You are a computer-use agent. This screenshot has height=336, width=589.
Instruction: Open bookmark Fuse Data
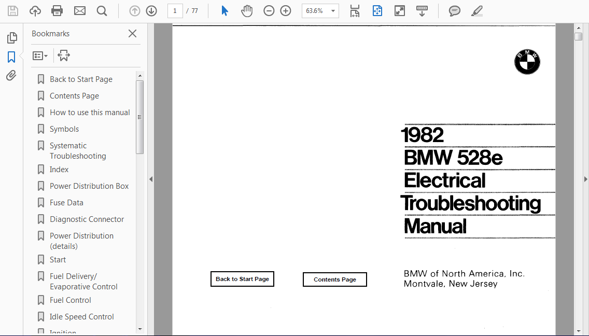pos(66,203)
